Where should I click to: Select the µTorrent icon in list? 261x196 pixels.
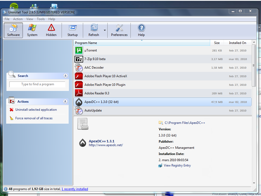pyautogui.click(x=79, y=50)
